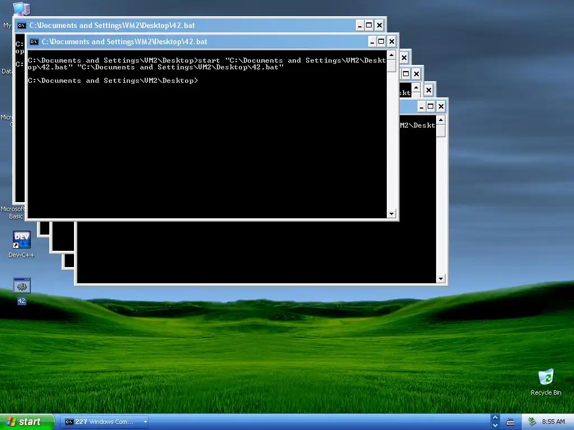Expand the taskbar group dropdown arrow
574x430 pixels.
point(145,422)
